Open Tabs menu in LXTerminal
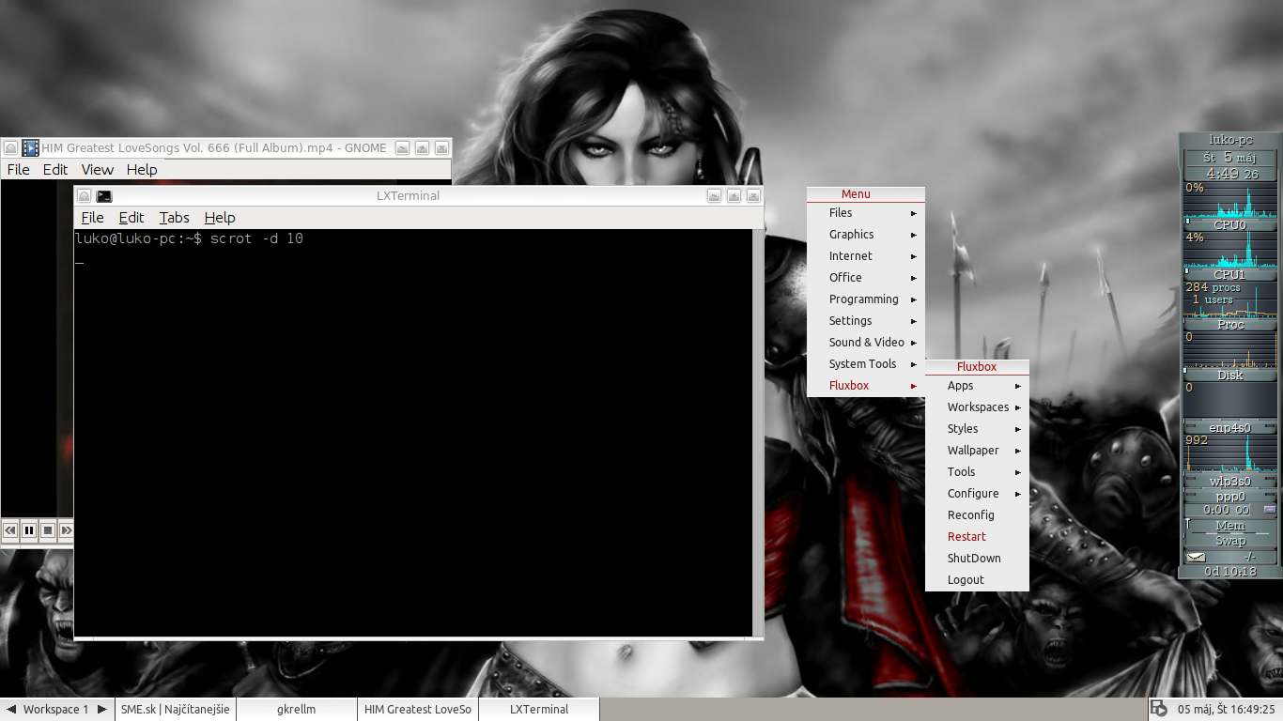The image size is (1283, 721). [x=174, y=217]
